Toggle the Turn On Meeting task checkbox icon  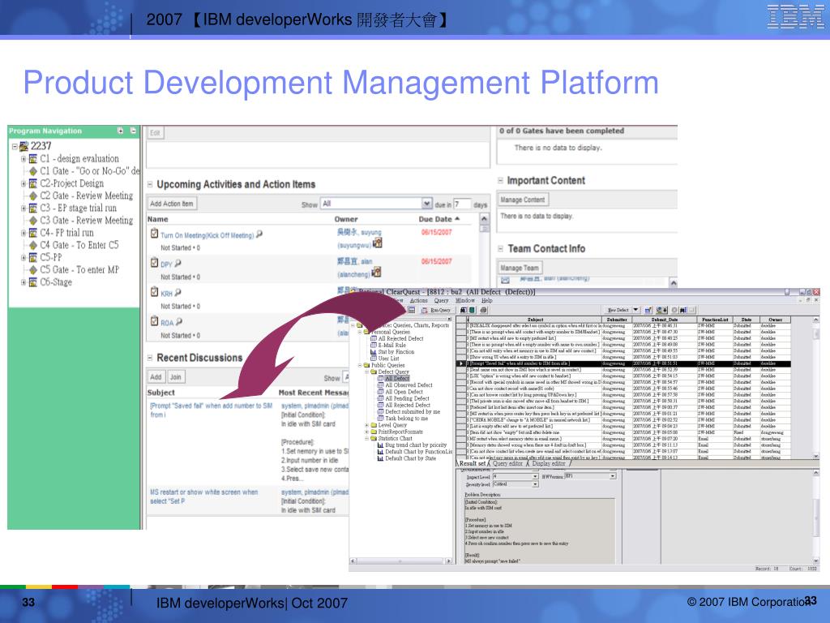click(154, 233)
